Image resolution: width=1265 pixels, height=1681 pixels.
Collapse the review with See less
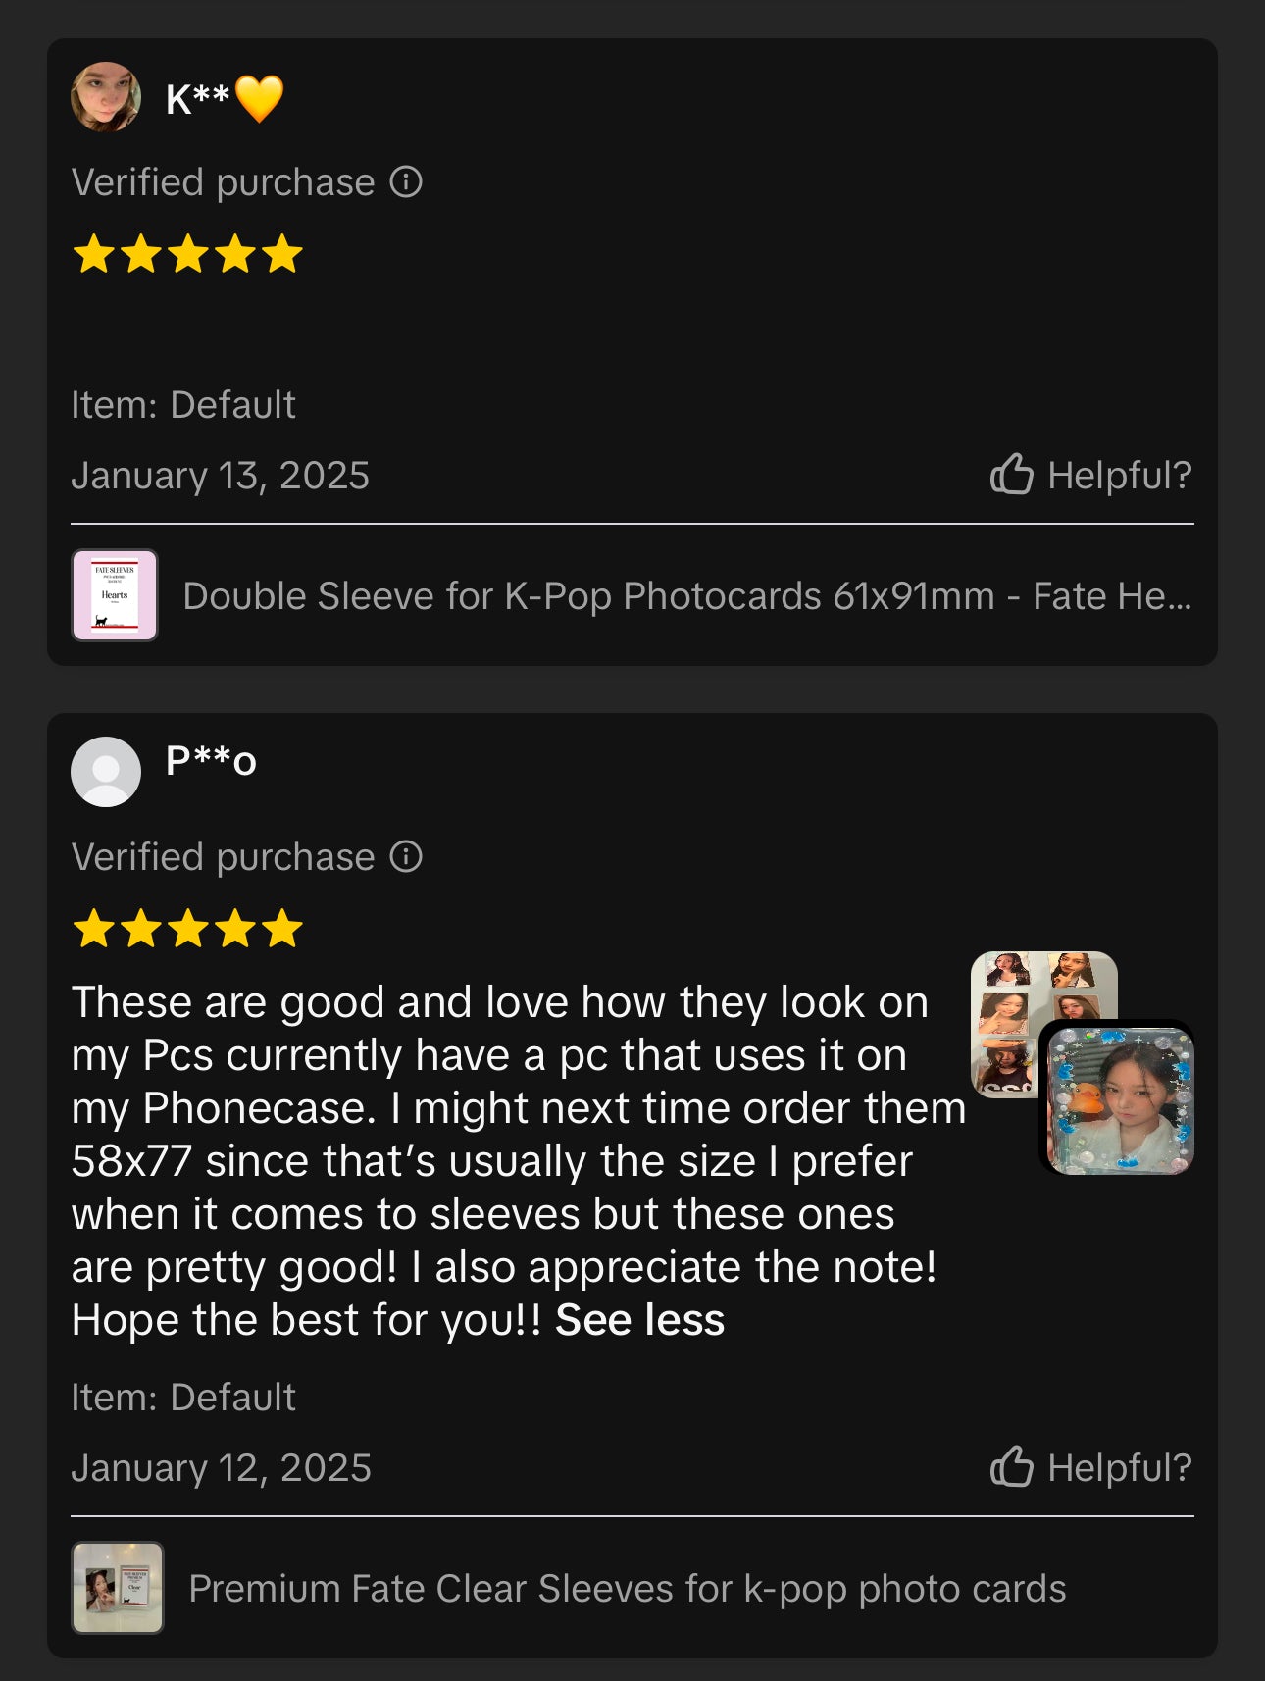[x=639, y=1320]
